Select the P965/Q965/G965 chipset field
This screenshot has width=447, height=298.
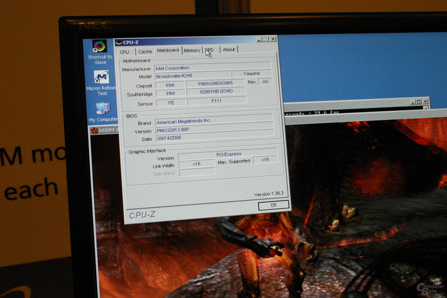coord(215,83)
